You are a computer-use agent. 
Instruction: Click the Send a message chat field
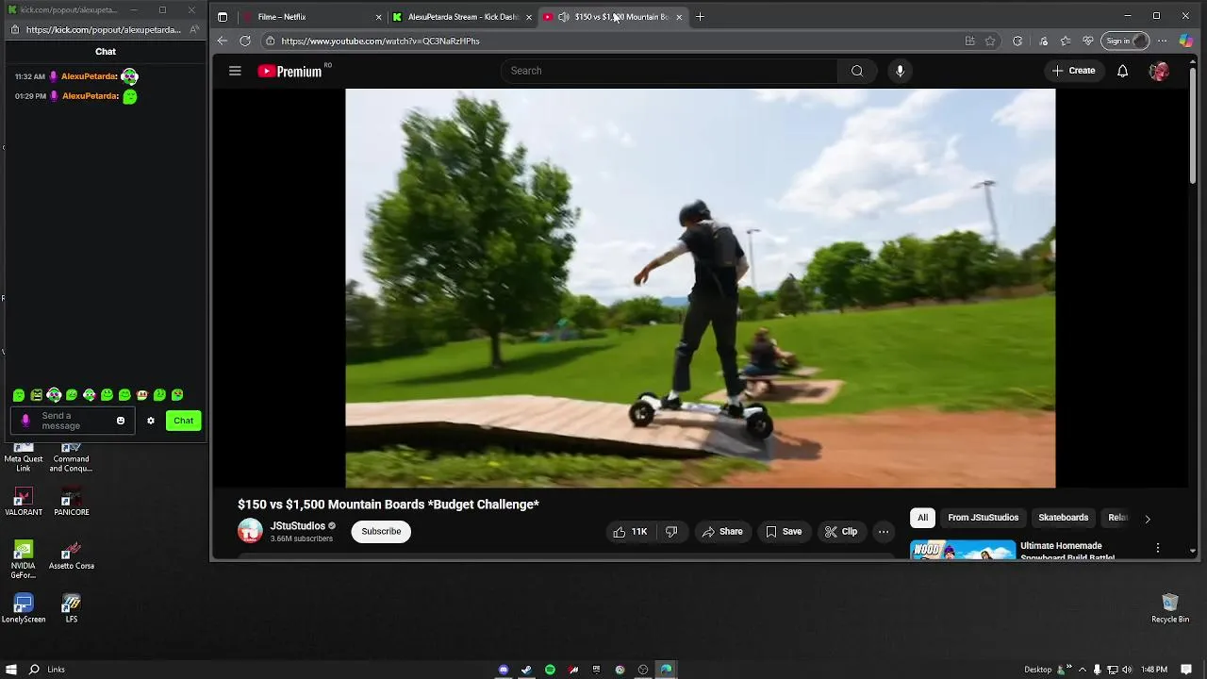74,421
